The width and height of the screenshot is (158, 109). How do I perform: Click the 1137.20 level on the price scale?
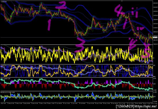pyautogui.click(x=155, y=24)
